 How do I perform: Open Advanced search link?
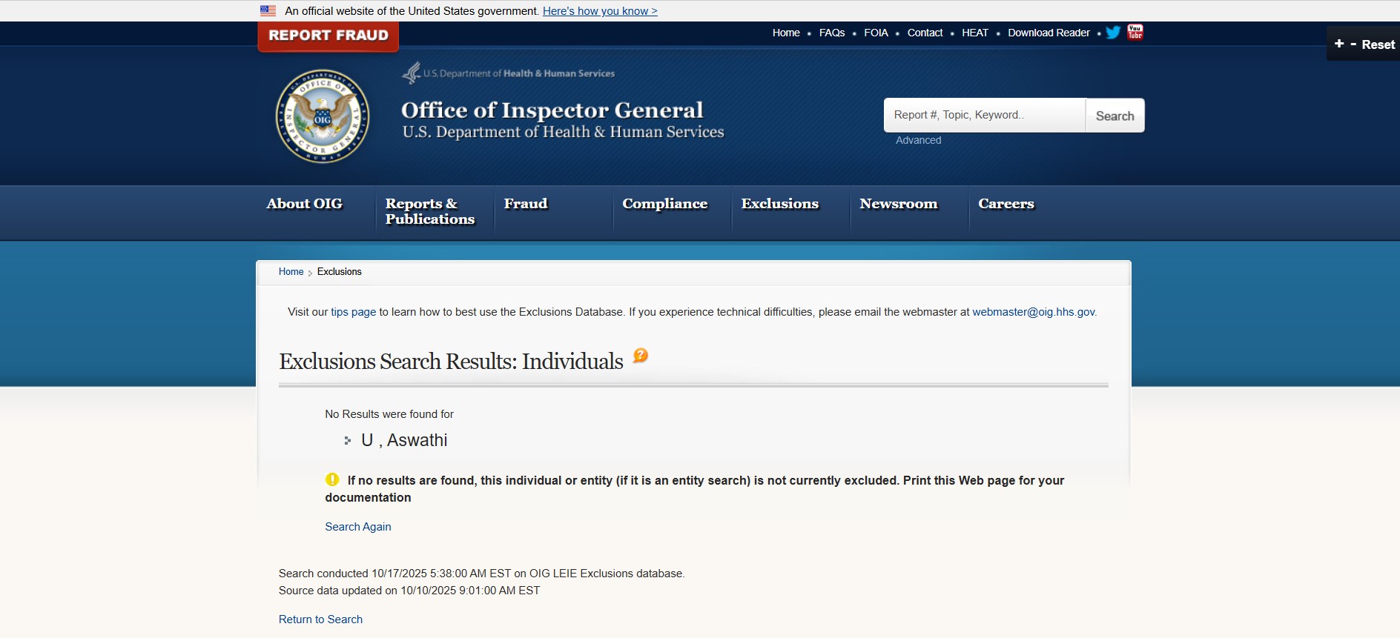(918, 140)
